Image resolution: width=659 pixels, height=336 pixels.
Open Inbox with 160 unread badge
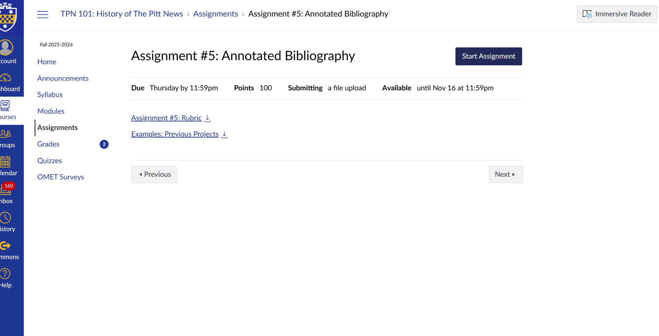point(6,190)
